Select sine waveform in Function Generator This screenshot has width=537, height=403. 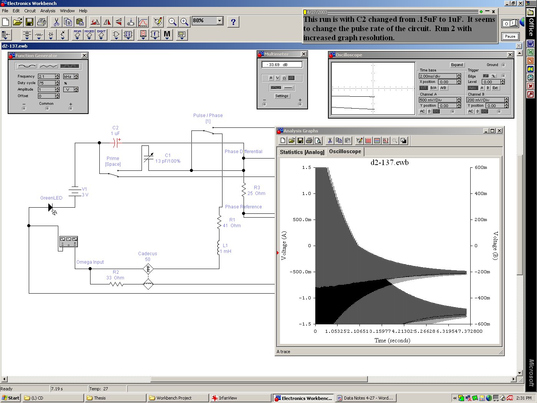click(x=27, y=66)
